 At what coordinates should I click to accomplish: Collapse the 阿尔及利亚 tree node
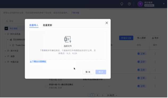(5, 34)
